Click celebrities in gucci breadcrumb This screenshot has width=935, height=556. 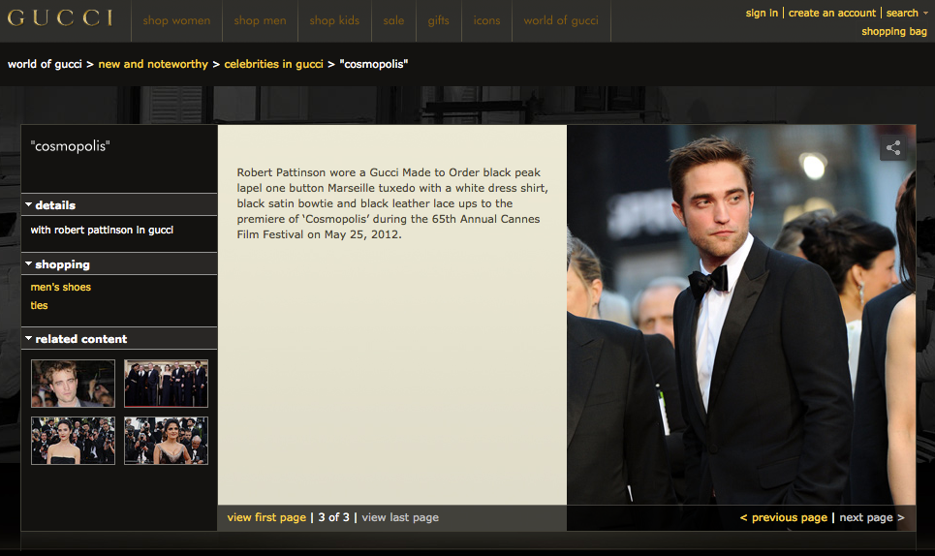[273, 64]
